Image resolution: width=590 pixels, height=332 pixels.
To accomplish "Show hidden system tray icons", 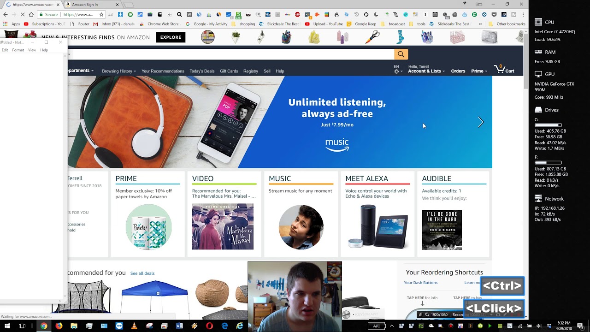I will click(x=391, y=326).
